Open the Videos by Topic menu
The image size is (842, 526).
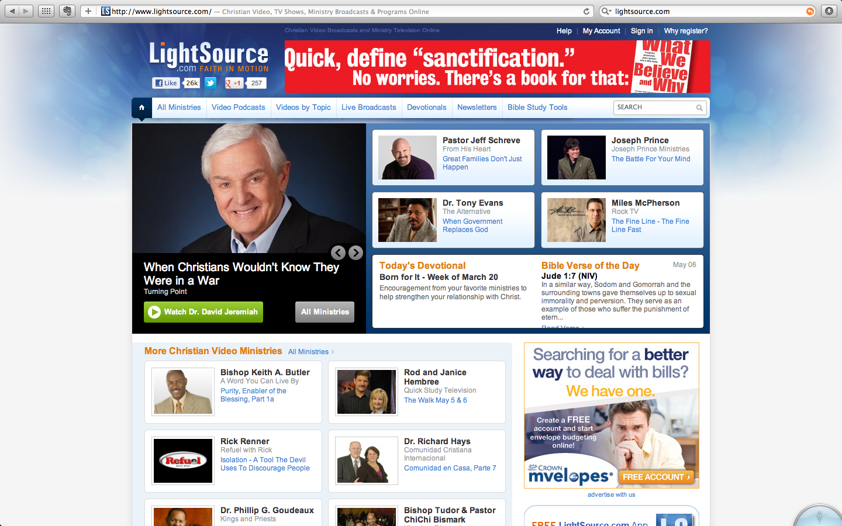click(303, 108)
